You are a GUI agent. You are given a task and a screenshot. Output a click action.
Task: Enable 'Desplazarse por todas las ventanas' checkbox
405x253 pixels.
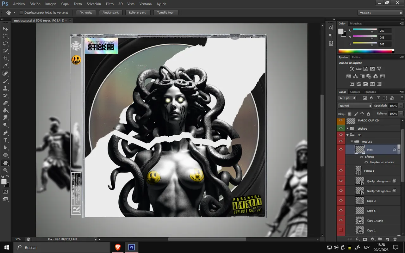click(21, 13)
